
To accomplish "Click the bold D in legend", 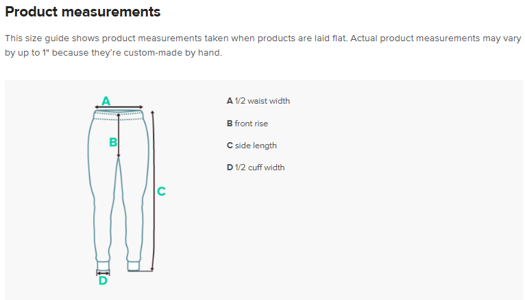I will coord(230,168).
